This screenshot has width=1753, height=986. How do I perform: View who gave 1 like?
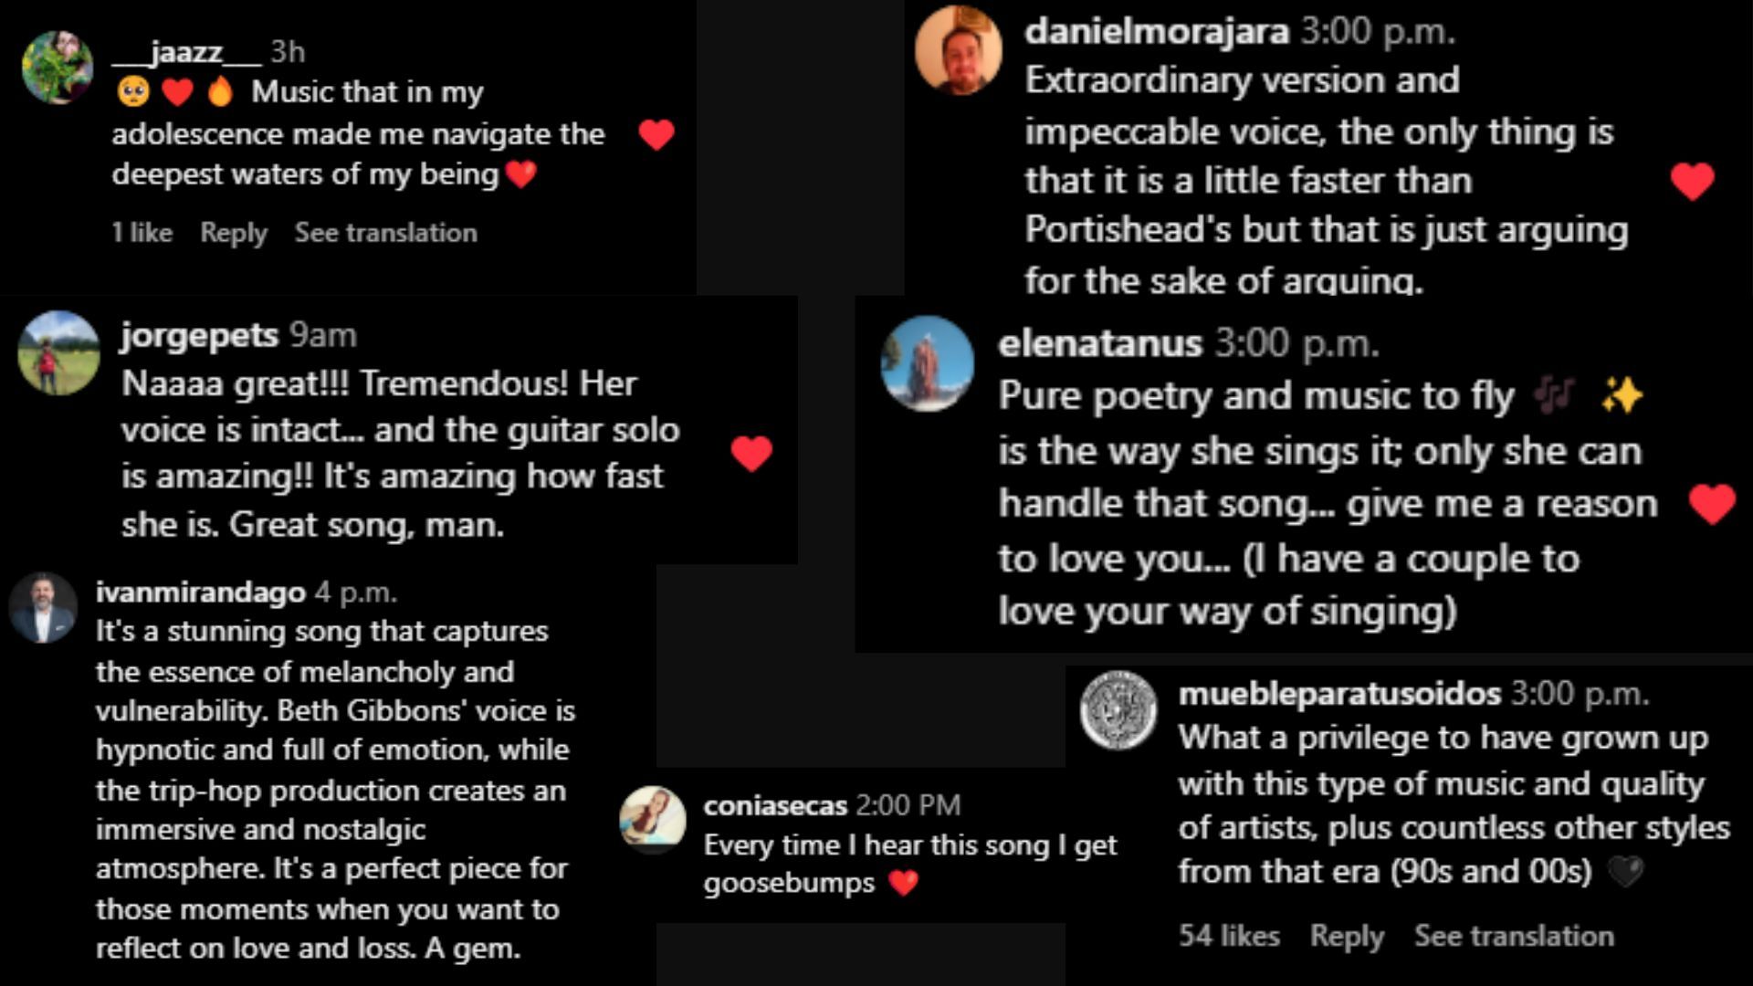(142, 233)
